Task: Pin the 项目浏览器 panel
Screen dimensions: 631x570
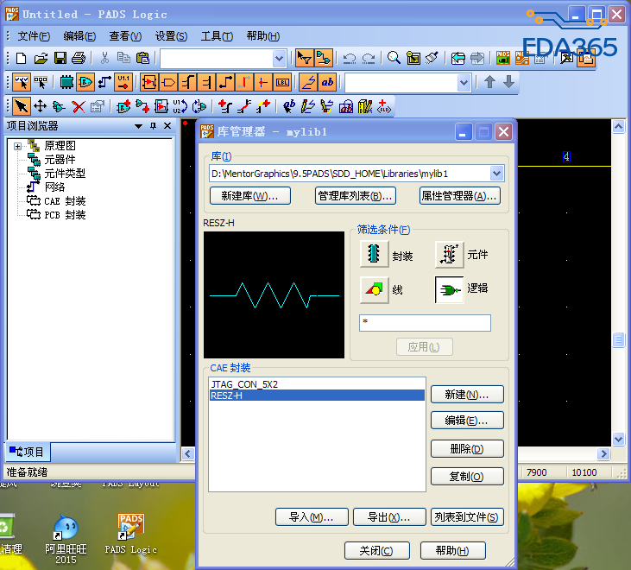Action: pos(153,126)
